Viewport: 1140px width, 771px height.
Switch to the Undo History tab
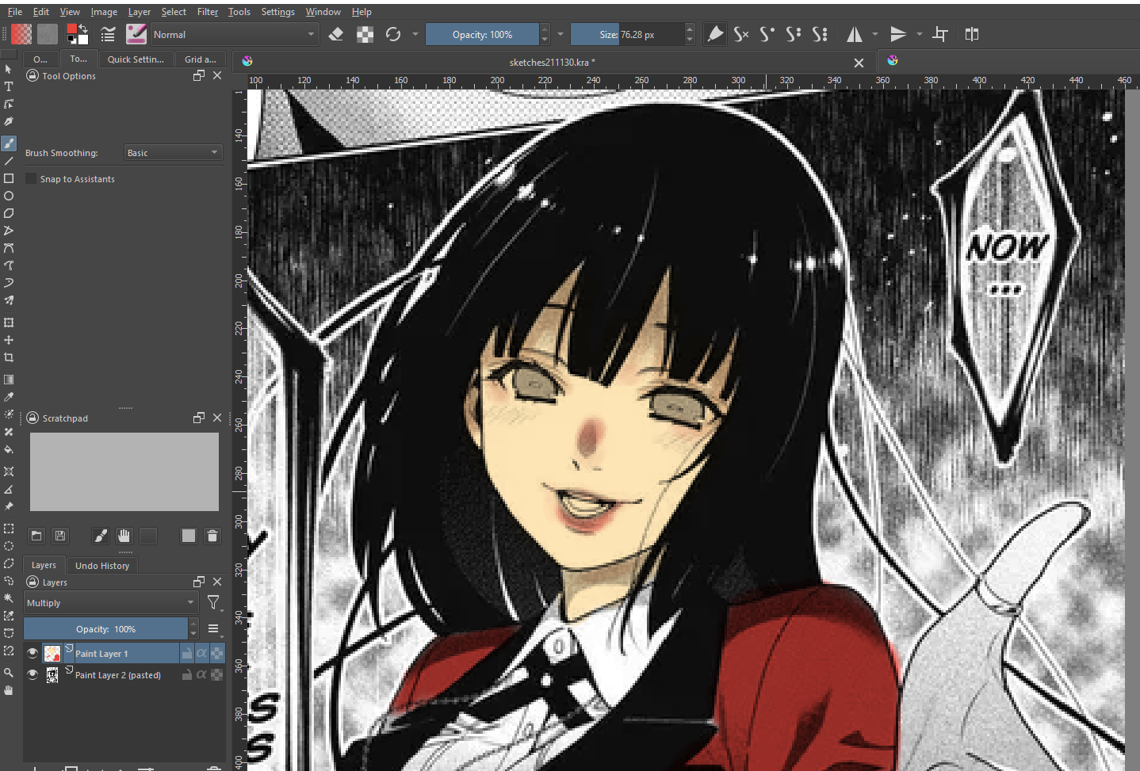102,566
